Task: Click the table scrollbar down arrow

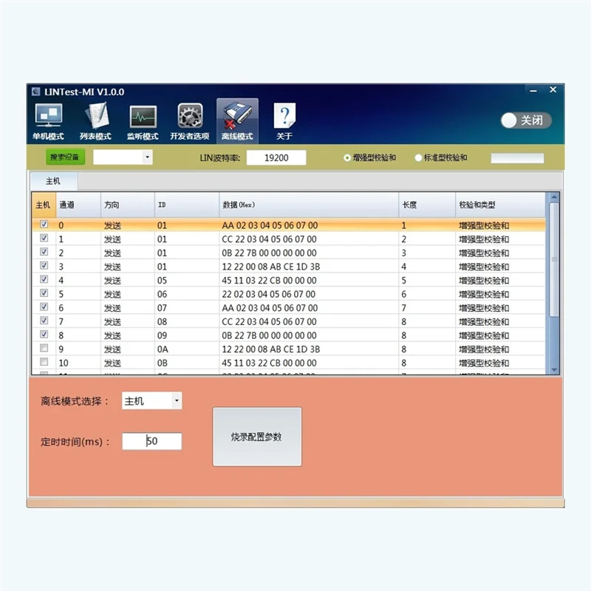Action: coord(554,370)
